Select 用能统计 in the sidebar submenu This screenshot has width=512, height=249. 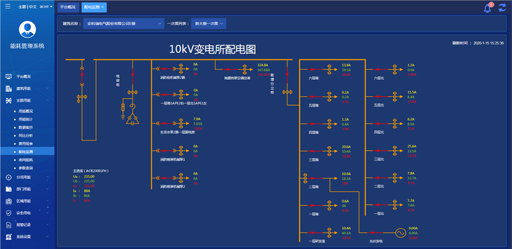click(x=26, y=119)
